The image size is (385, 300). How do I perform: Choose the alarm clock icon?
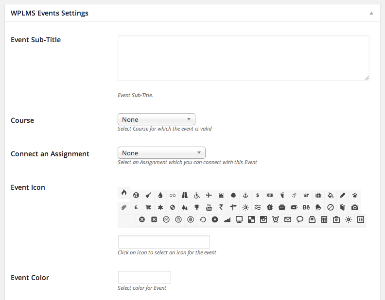(276, 219)
